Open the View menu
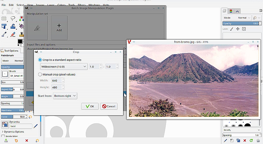This screenshot has width=263, height=144. coord(30,5)
